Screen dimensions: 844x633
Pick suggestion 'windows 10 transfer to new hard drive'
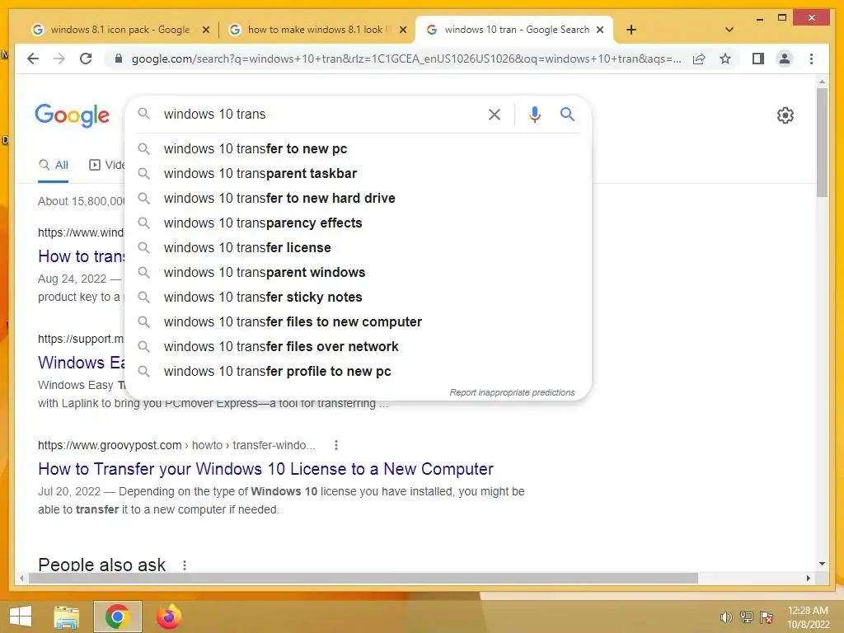click(x=358, y=198)
